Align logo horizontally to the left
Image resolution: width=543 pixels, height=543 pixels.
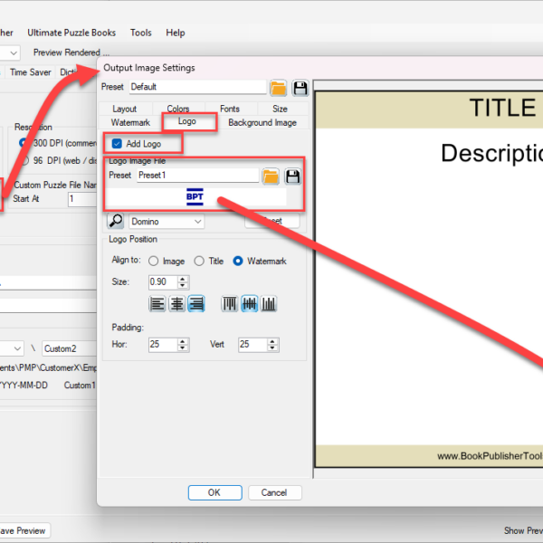click(158, 304)
